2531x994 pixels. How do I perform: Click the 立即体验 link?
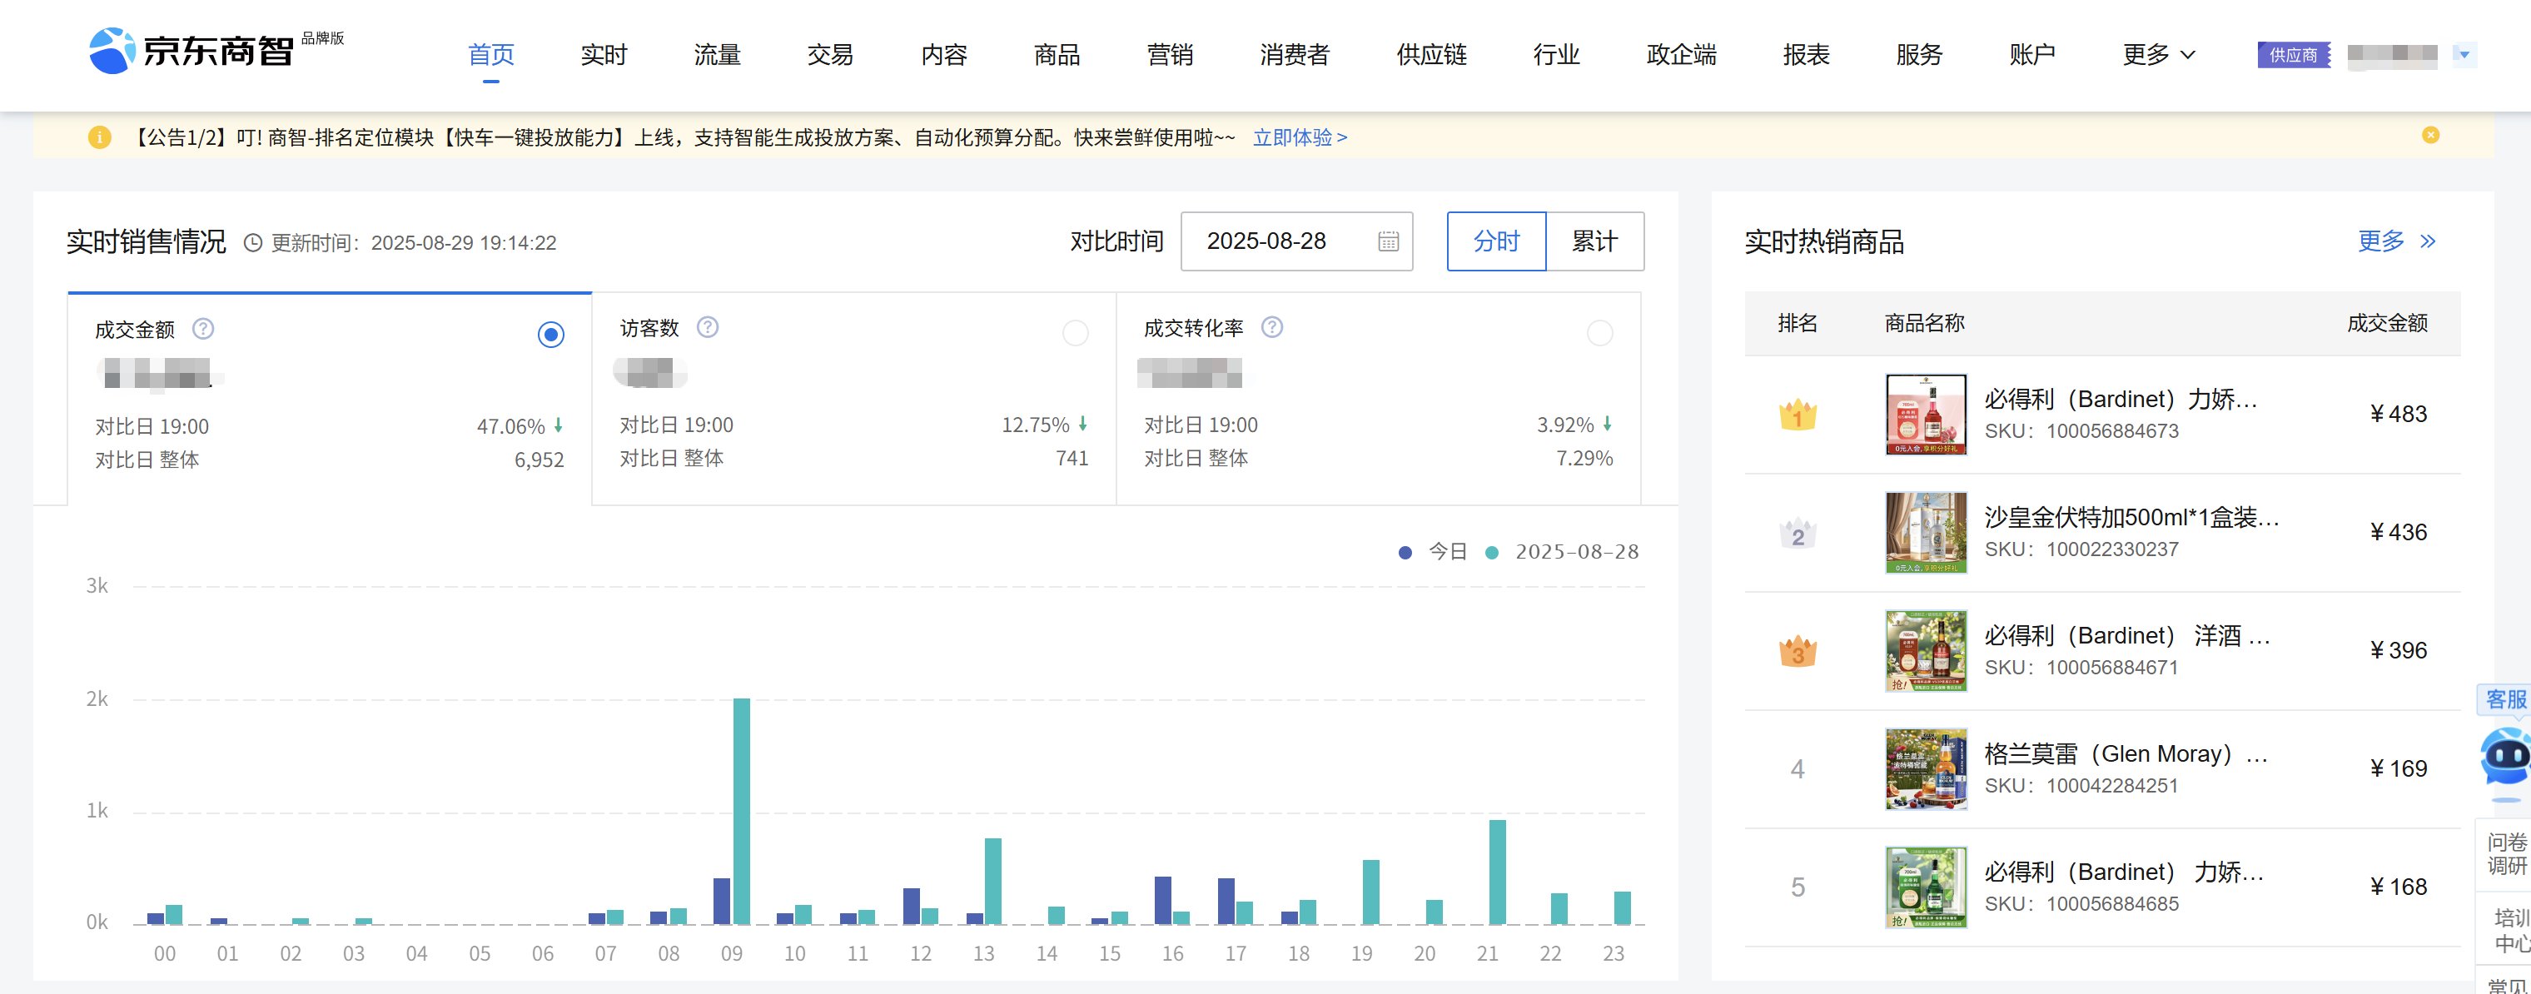click(1299, 137)
